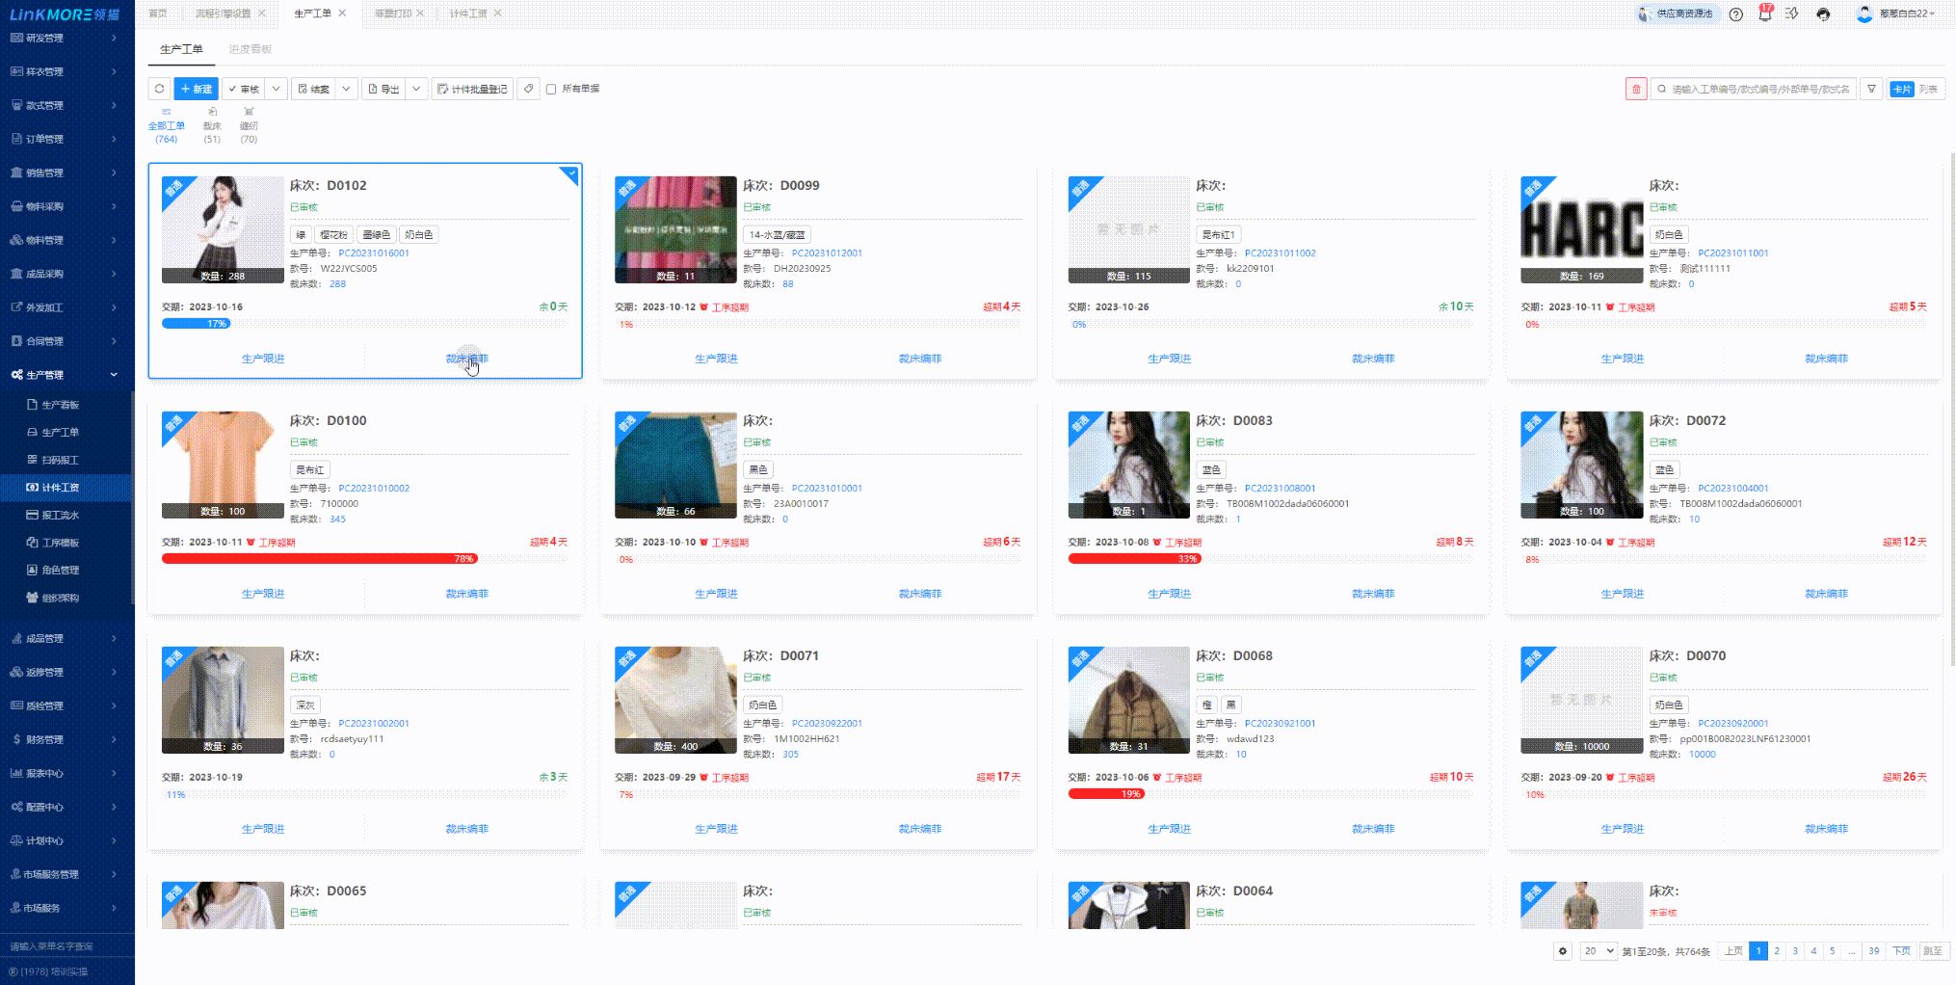
Task: Open 计件工资 in the sidebar
Action: 60,488
